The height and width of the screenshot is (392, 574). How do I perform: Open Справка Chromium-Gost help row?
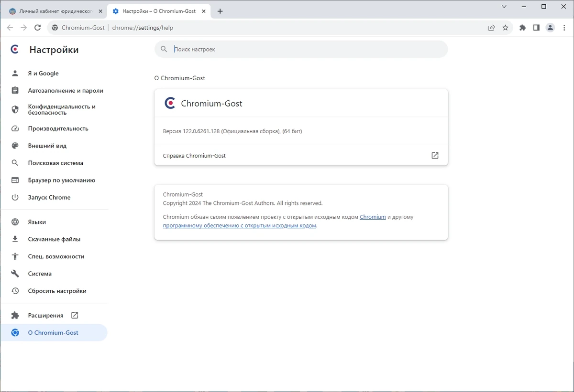click(x=301, y=156)
